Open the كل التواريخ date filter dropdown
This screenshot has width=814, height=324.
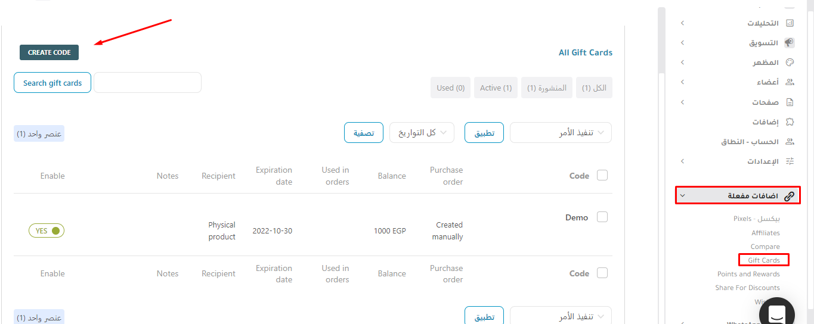point(422,133)
